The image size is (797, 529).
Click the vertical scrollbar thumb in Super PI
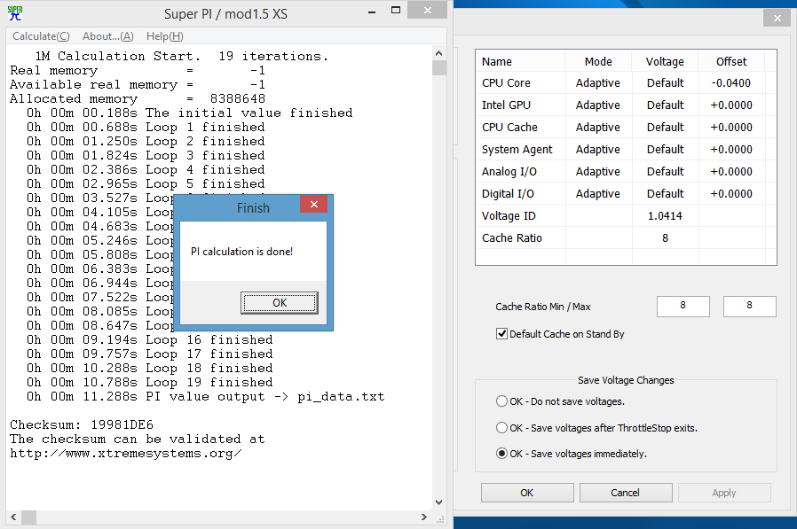click(x=439, y=67)
